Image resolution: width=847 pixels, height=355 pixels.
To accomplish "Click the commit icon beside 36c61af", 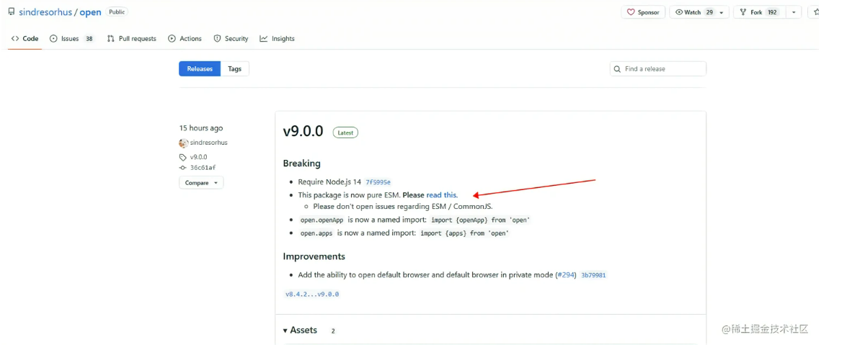I will [x=183, y=168].
